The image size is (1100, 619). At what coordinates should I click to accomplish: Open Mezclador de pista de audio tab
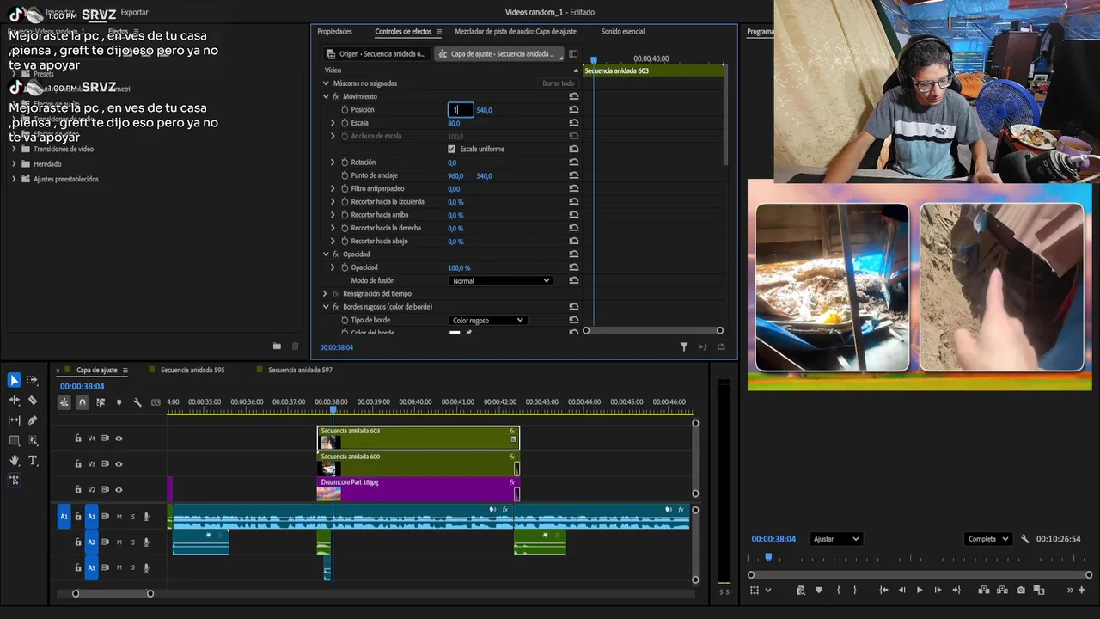pos(516,32)
